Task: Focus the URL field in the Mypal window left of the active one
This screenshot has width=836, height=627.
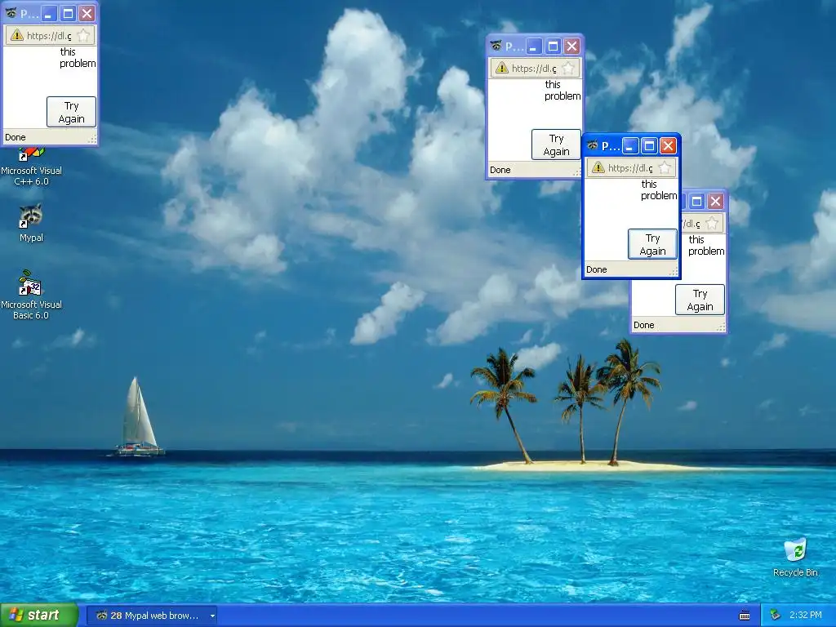Action: pos(535,69)
